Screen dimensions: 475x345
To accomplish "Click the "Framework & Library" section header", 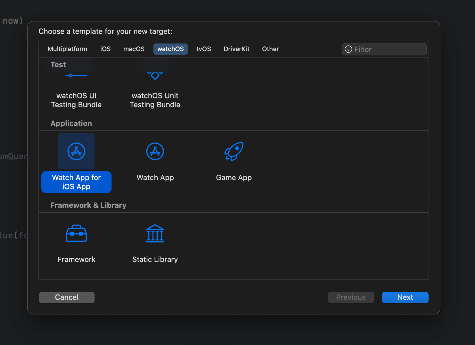I will point(88,205).
